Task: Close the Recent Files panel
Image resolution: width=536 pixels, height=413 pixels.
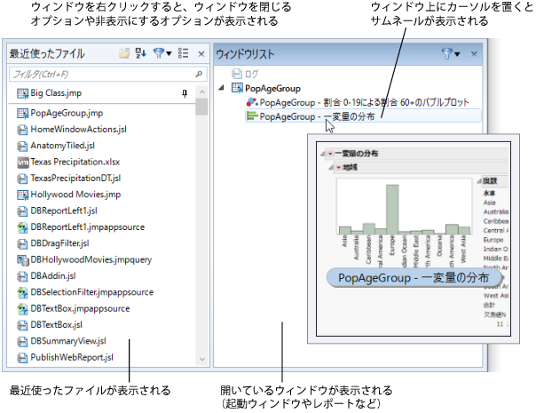Action: 201,54
